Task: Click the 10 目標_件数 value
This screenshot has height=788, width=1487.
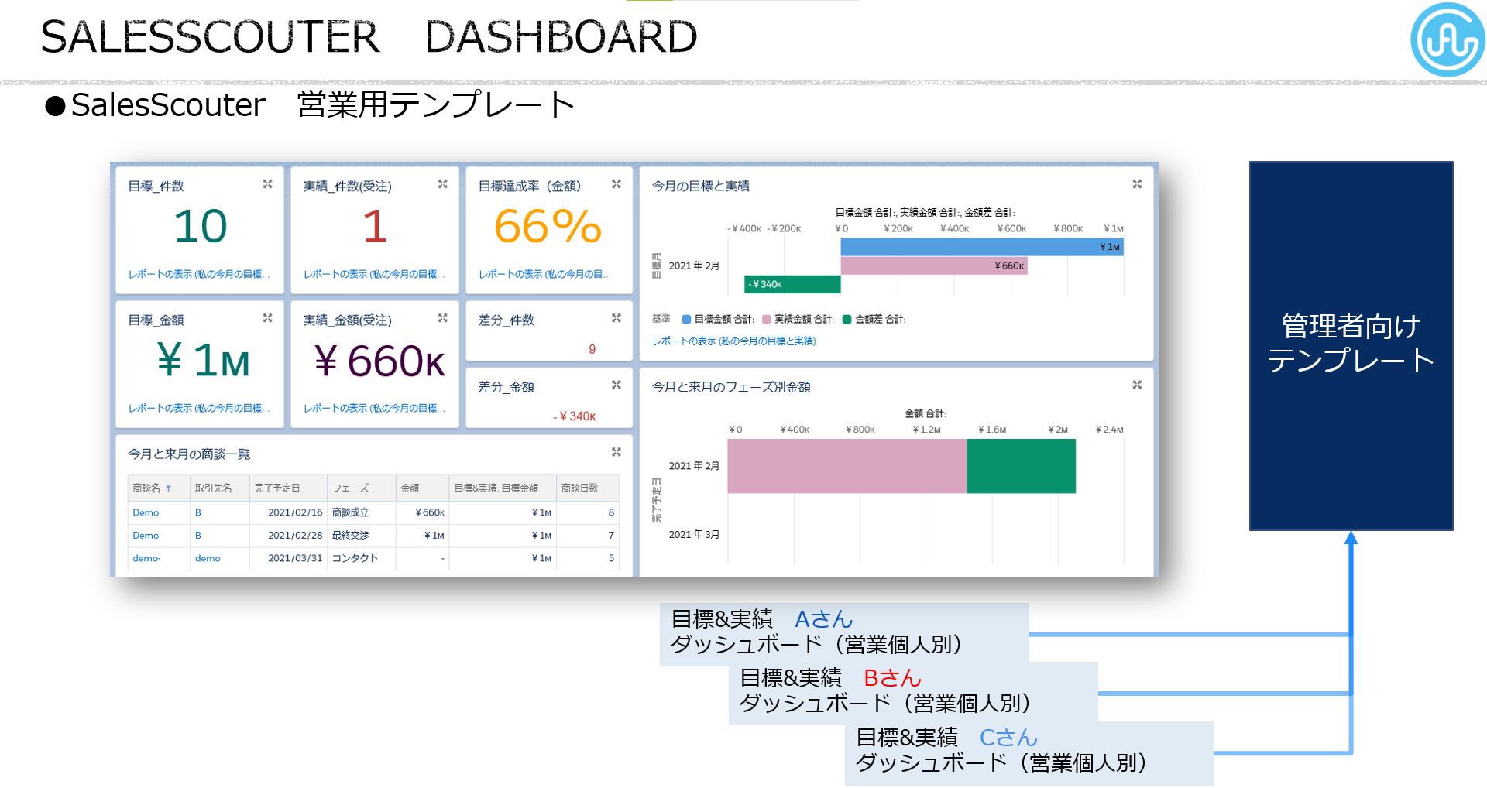Action: pyautogui.click(x=201, y=227)
